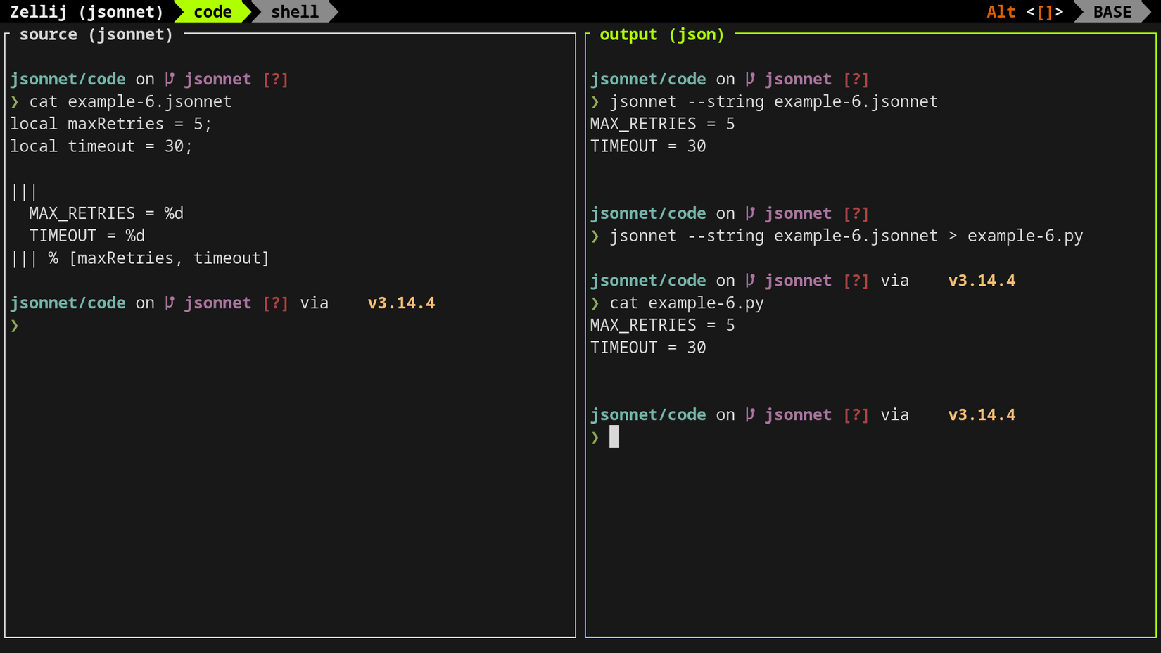Switch to the code tab
Viewport: 1161px width, 653px height.
coord(212,11)
